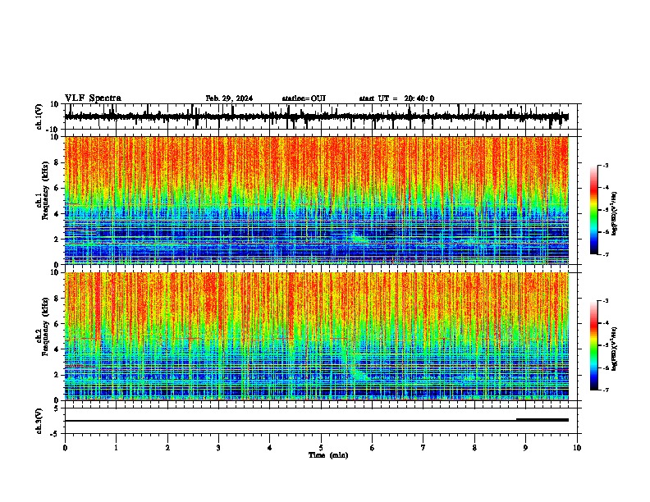Click the "-7" tick on the ch.2 colorbar

[605, 390]
